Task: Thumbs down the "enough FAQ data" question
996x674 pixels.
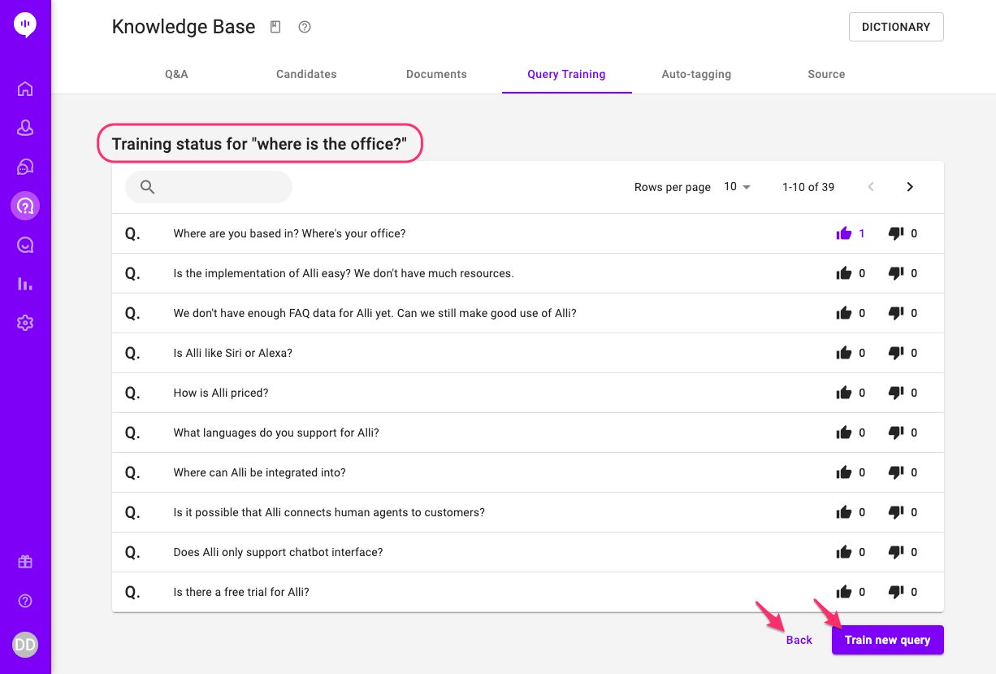Action: coord(896,313)
